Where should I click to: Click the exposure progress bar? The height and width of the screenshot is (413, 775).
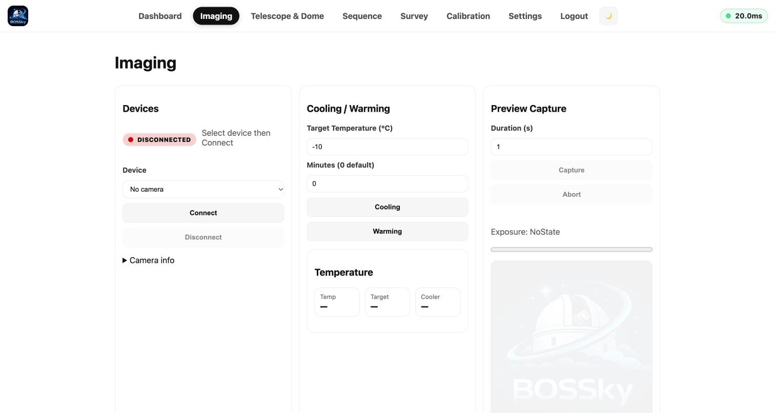tap(572, 250)
